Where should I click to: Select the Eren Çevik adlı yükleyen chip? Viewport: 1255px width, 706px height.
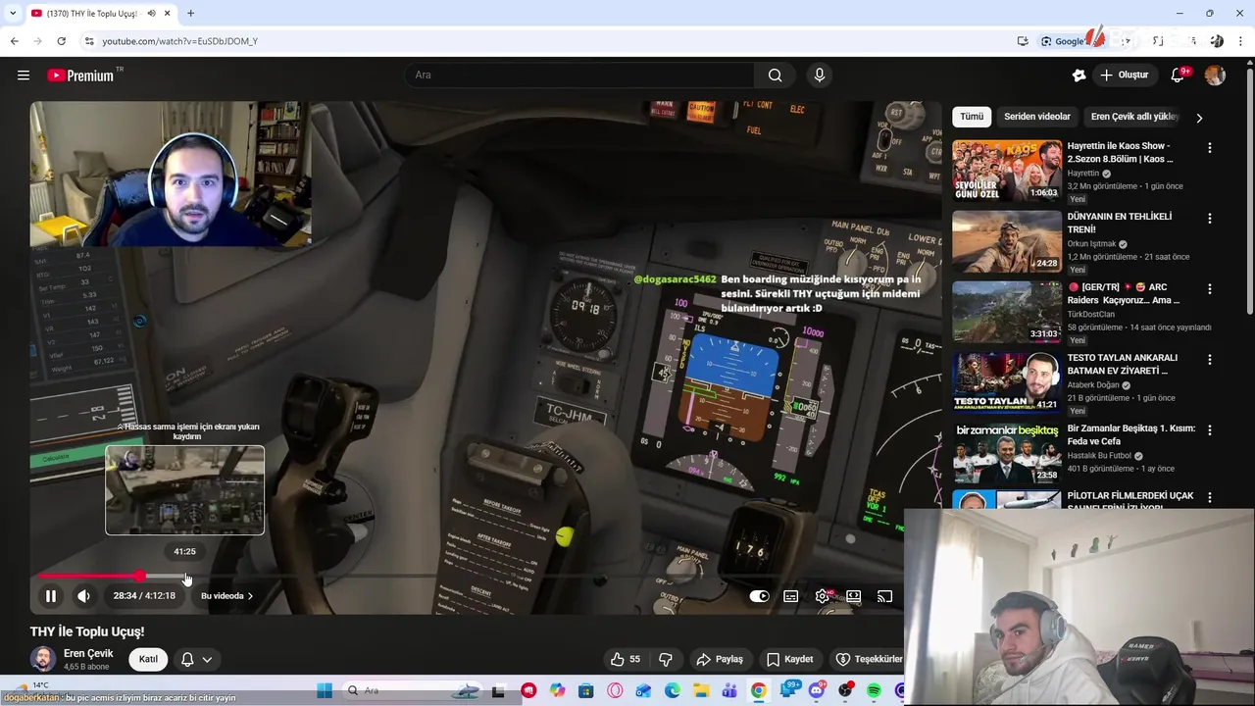pyautogui.click(x=1134, y=117)
